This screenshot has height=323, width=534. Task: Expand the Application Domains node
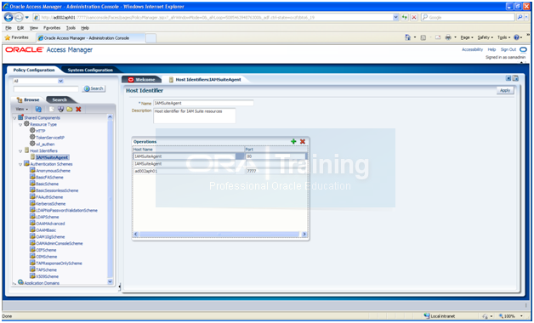(x=14, y=283)
